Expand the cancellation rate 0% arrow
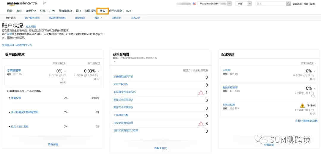Viewport: 321px width, 154px height. (x=315, y=89)
